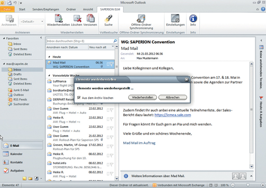Viewport: 266px width, 188px height.
Task: Open the Ansicht ribbon tab
Action: point(88,9)
